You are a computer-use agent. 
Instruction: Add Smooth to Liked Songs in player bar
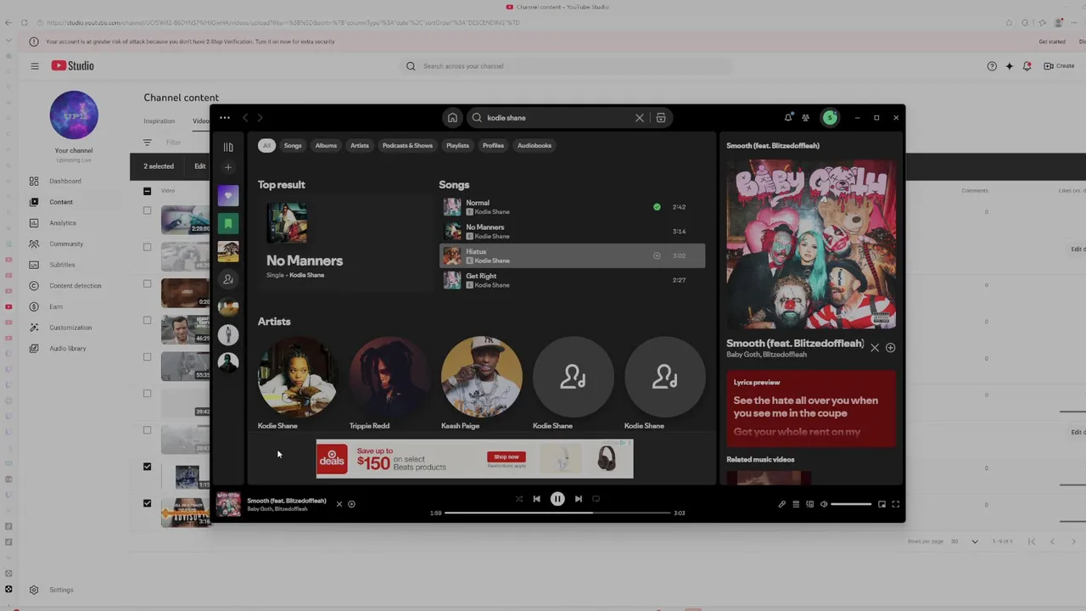pyautogui.click(x=351, y=504)
